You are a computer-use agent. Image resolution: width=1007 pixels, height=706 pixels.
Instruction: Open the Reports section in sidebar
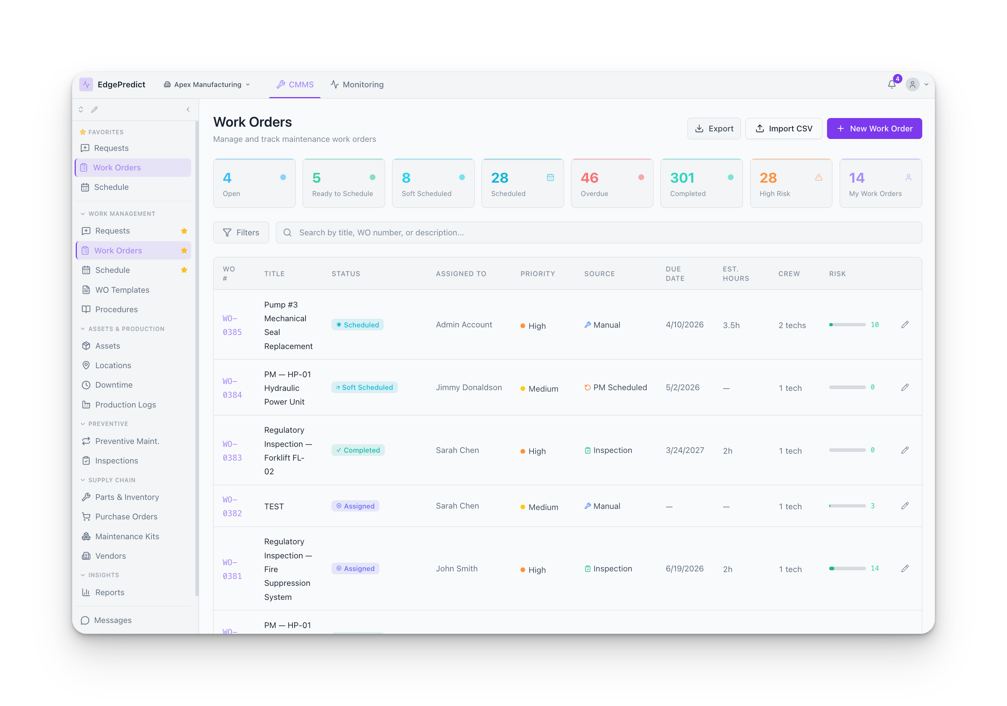click(110, 592)
